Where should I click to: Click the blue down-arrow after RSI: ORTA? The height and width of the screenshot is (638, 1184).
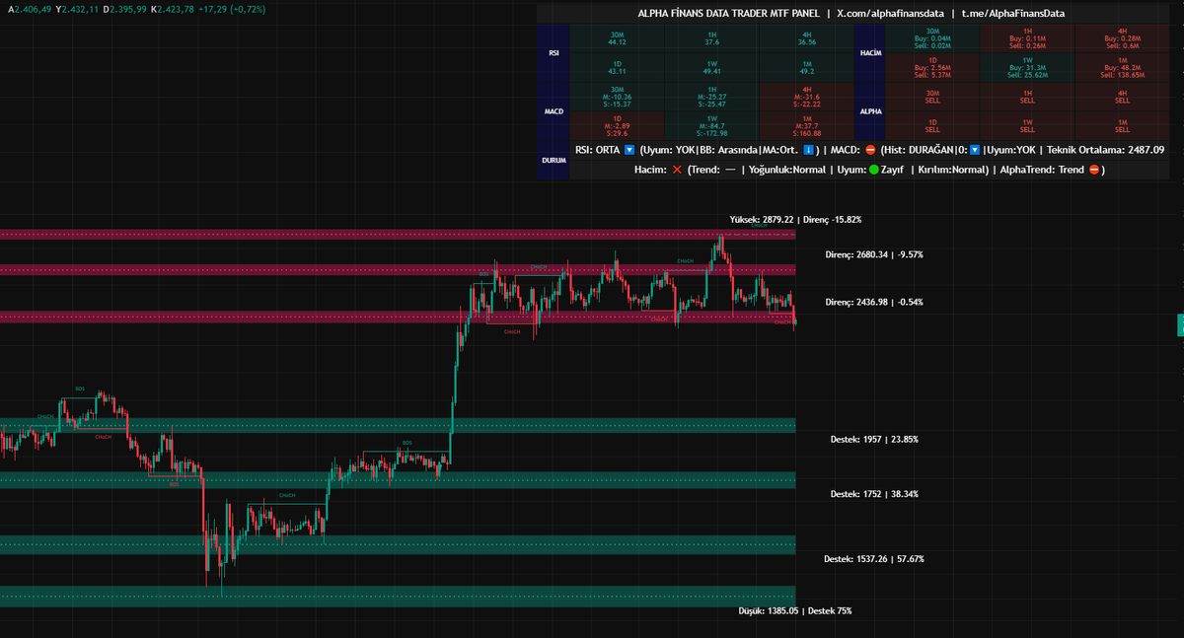tap(629, 151)
